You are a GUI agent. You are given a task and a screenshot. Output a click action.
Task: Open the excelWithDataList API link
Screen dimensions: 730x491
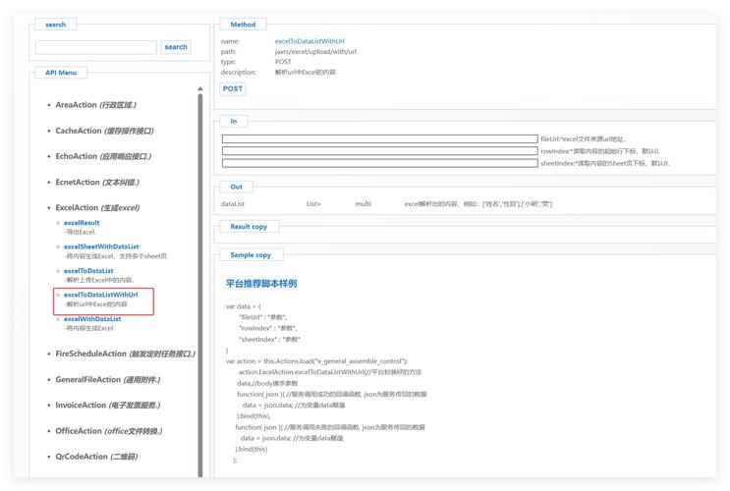click(x=92, y=319)
